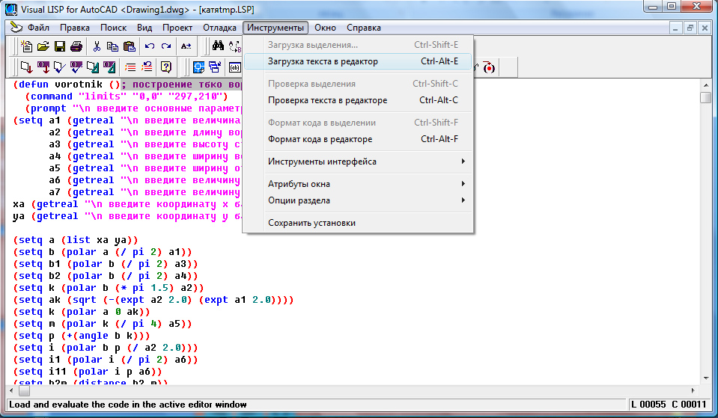Image resolution: width=718 pixels, height=418 pixels.
Task: Expand Атрибуты окна submenu
Action: [358, 184]
